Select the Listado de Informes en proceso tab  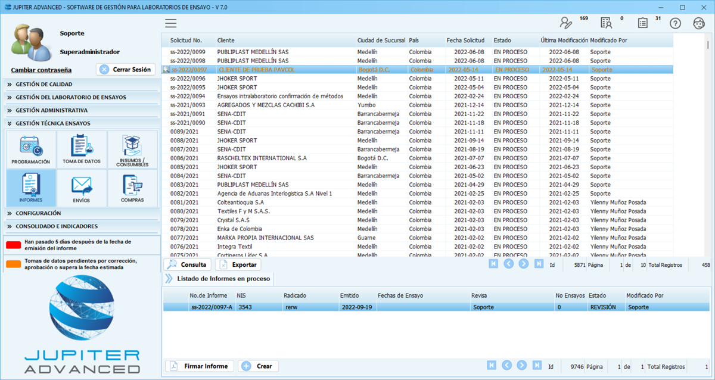point(223,279)
